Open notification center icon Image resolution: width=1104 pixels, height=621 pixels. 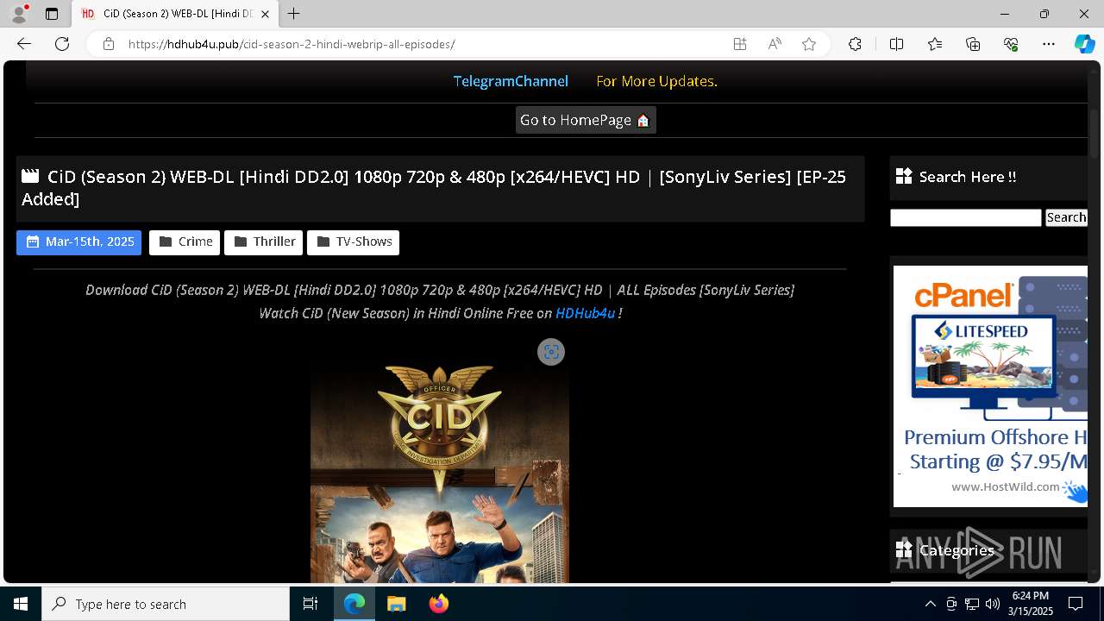tap(1076, 604)
